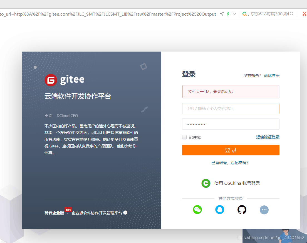Click the orange 登录 button

pos(231,150)
